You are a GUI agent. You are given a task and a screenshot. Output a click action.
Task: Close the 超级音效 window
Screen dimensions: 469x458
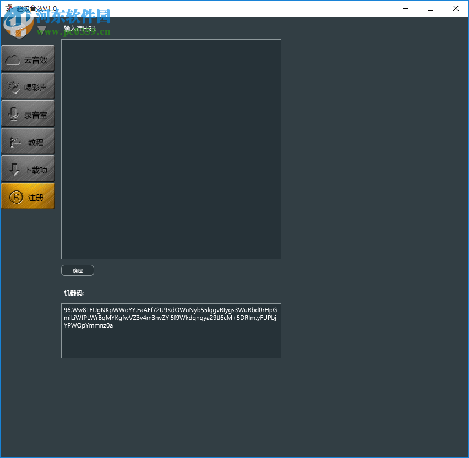(x=456, y=8)
